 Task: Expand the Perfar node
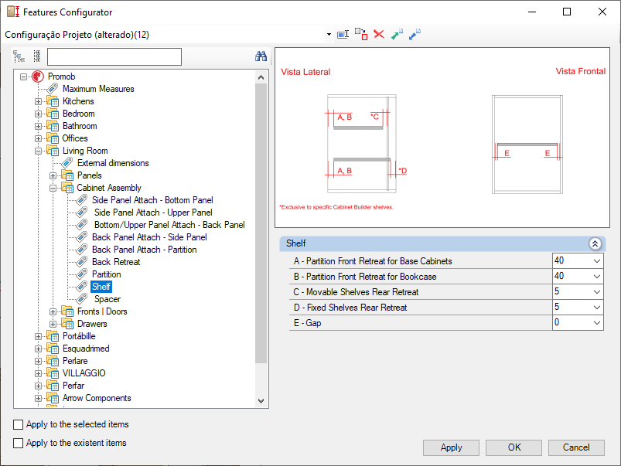[x=38, y=386]
